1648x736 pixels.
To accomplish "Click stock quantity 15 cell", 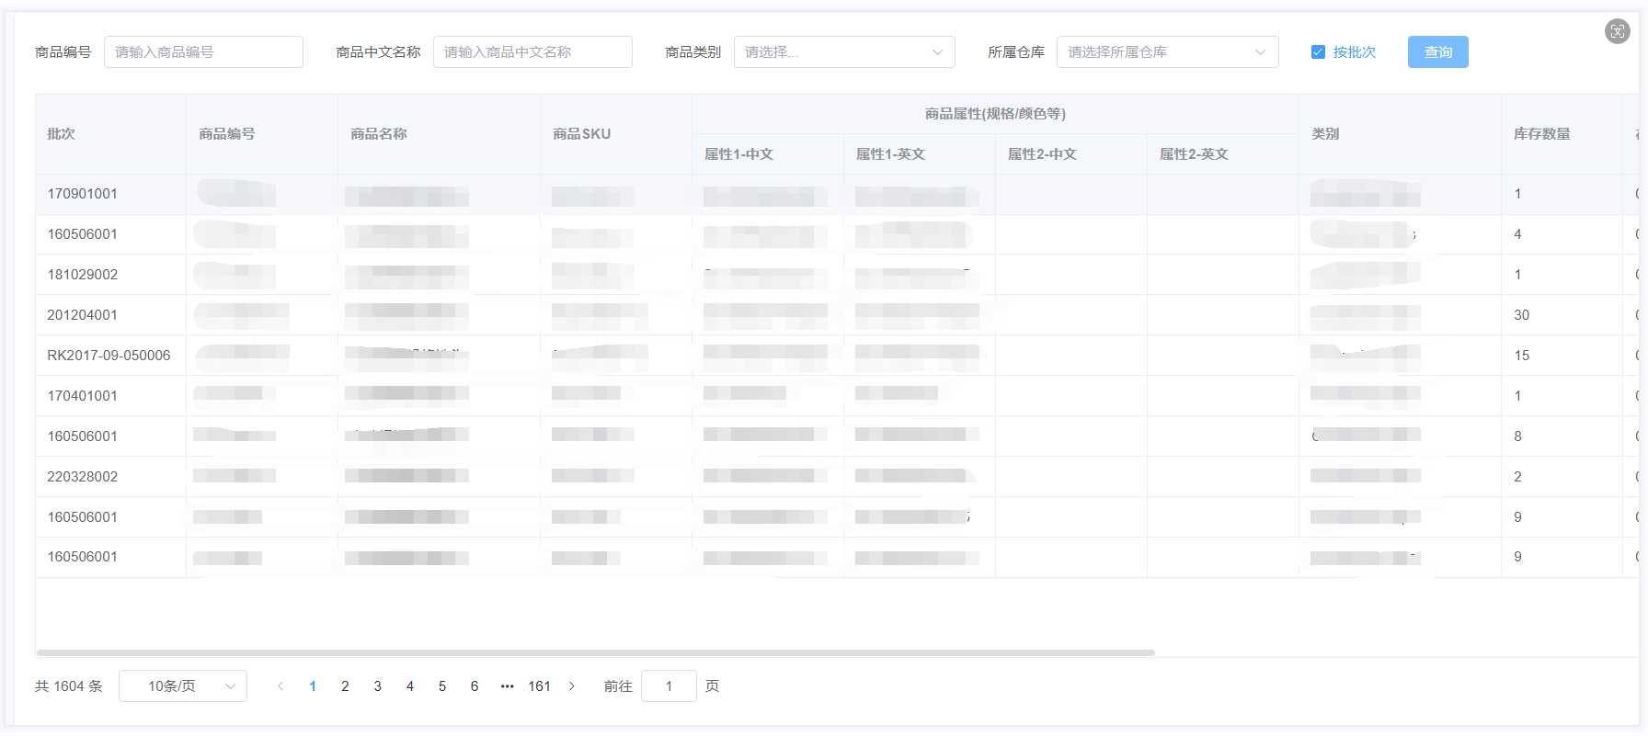I will 1562,356.
